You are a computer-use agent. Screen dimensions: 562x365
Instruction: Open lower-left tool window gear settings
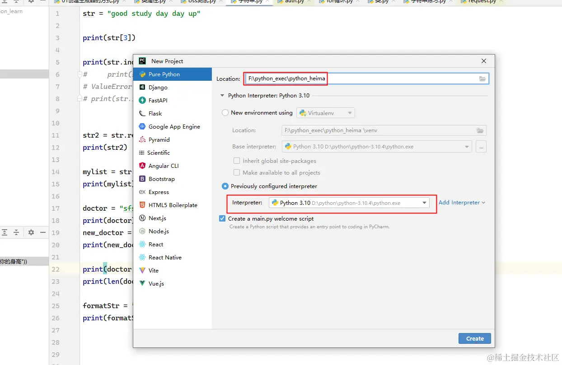tap(31, 232)
